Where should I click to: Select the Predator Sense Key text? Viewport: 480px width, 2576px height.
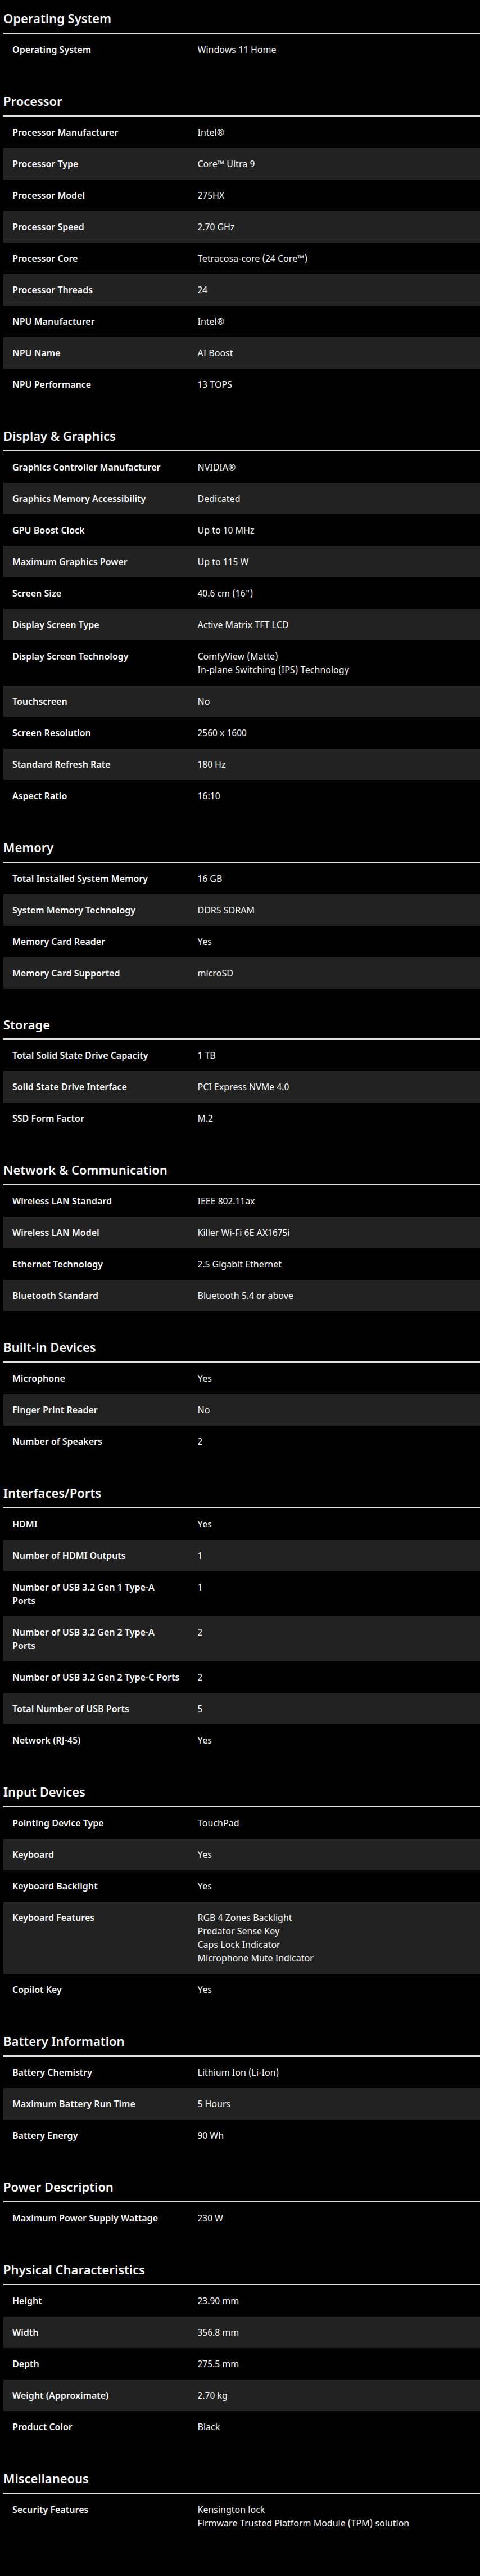(238, 1931)
